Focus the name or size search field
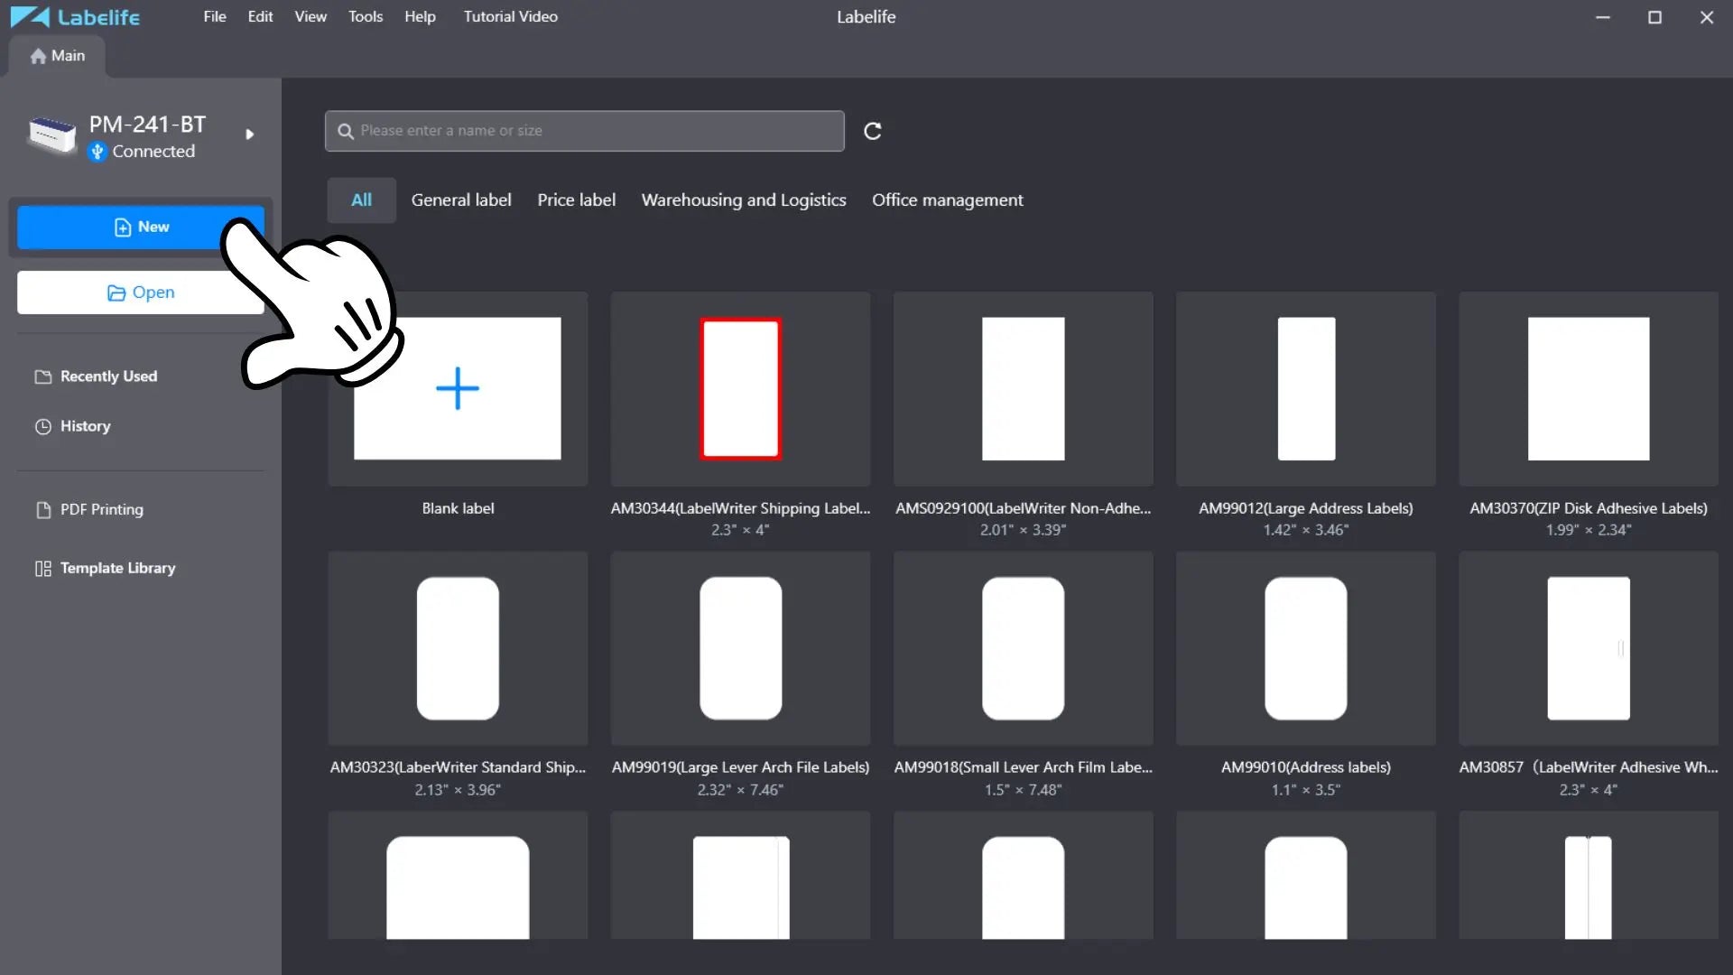Image resolution: width=1733 pixels, height=975 pixels. 596,131
